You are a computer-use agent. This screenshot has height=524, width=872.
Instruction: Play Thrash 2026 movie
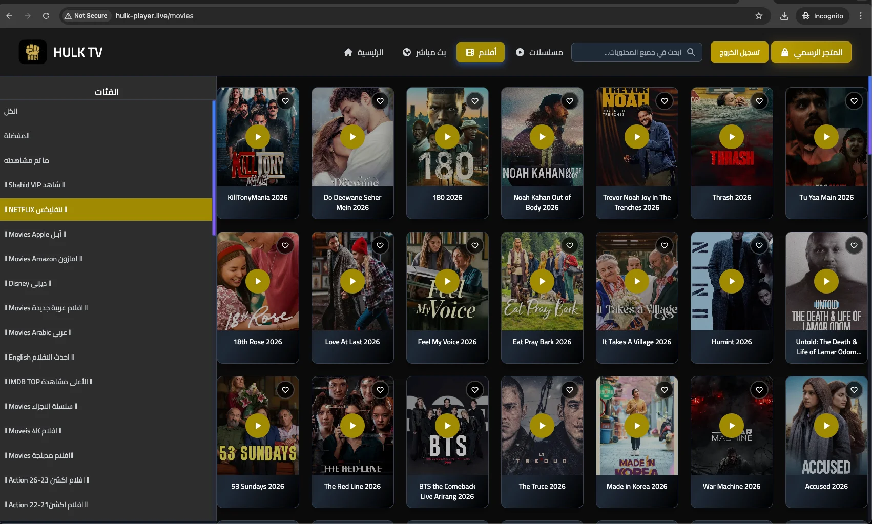(x=732, y=137)
